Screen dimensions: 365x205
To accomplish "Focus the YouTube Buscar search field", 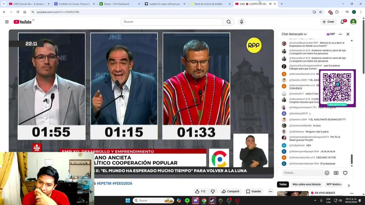I will pyautogui.click(x=172, y=22).
